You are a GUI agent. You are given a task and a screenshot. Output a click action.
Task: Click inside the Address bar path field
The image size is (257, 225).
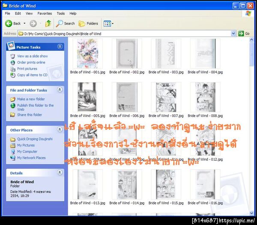125,33
